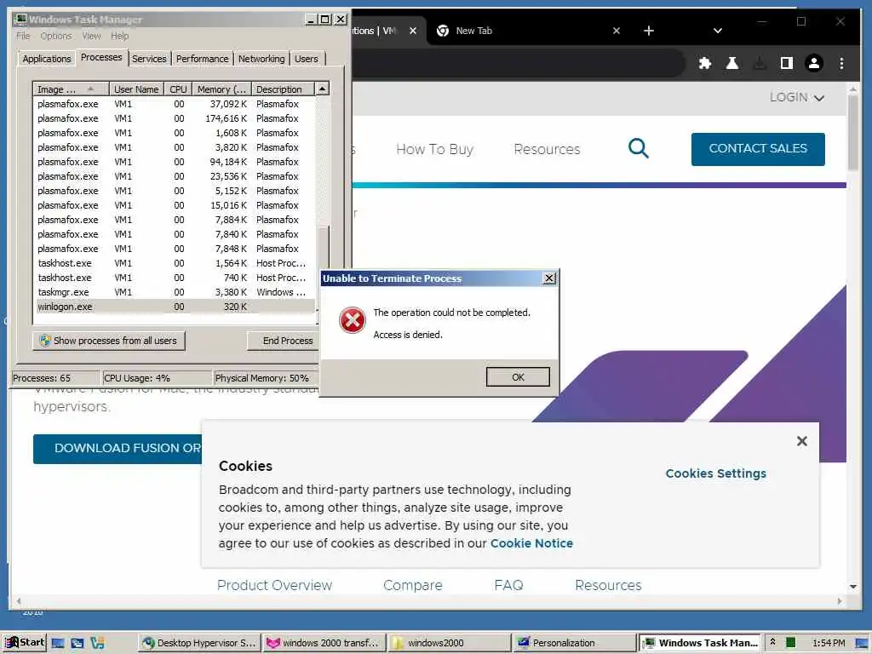Click the DOWNLOAD FUSION button

click(118, 448)
